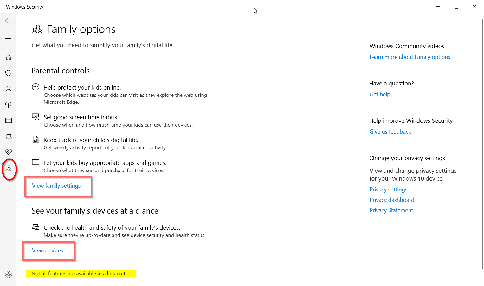Open App & browser control icon
The width and height of the screenshot is (484, 286).
coord(9,120)
